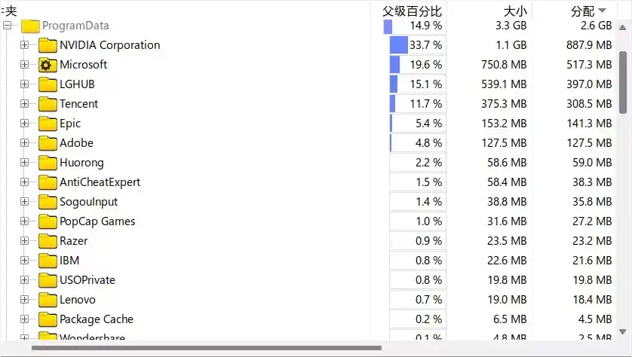Expand the AntiCheatExpert folder node

pos(25,182)
